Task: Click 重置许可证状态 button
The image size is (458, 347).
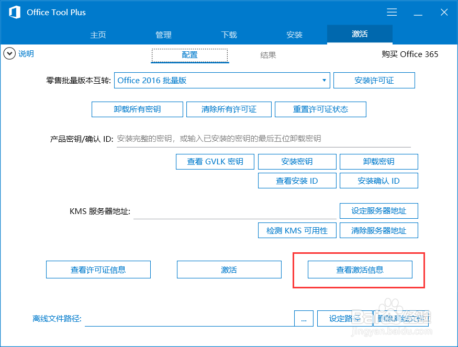Action: [320, 109]
